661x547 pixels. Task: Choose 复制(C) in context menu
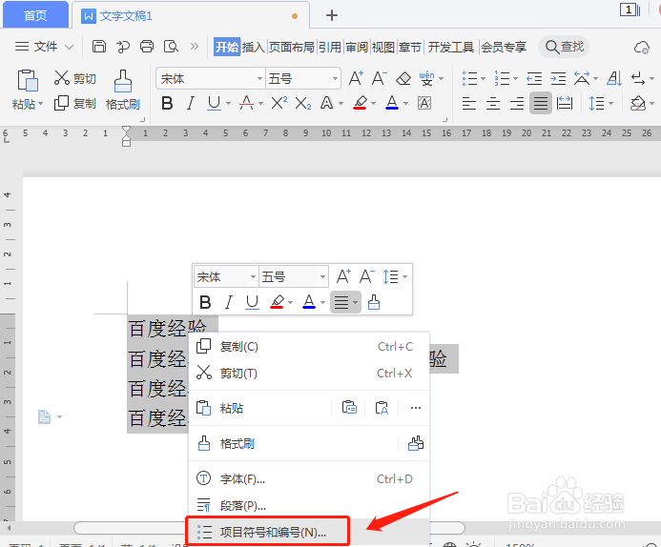(x=309, y=347)
